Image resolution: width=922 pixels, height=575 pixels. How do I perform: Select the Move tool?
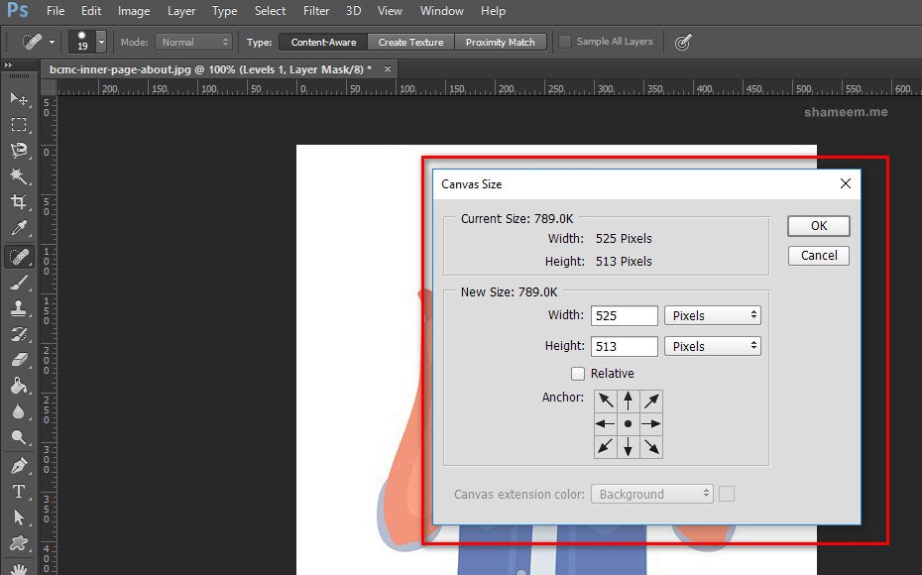point(19,98)
